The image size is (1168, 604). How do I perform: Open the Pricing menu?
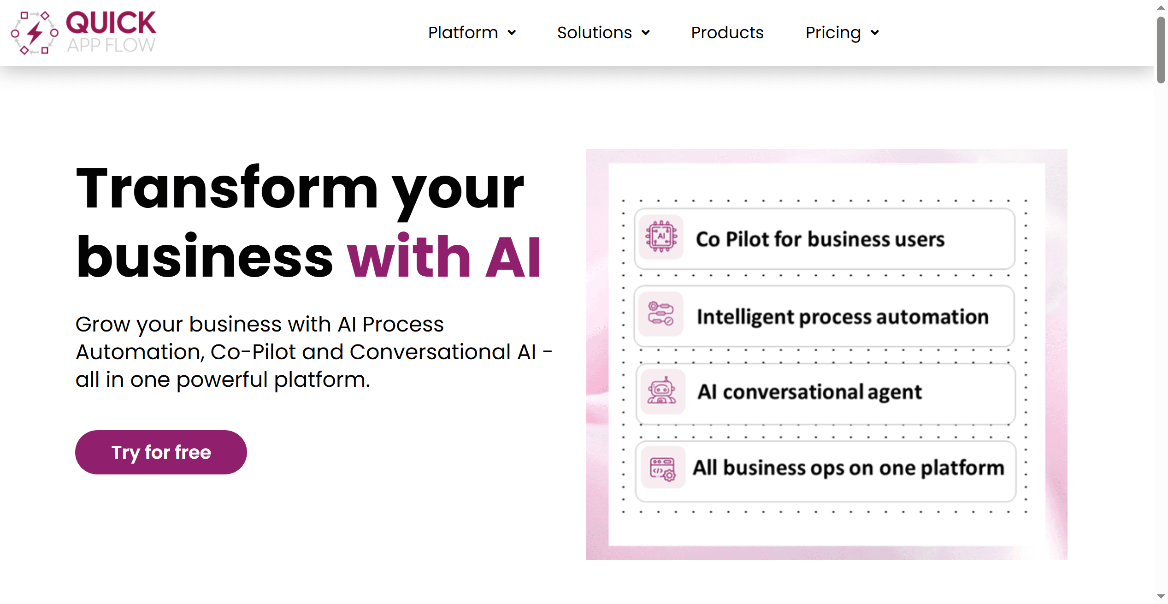coord(833,33)
